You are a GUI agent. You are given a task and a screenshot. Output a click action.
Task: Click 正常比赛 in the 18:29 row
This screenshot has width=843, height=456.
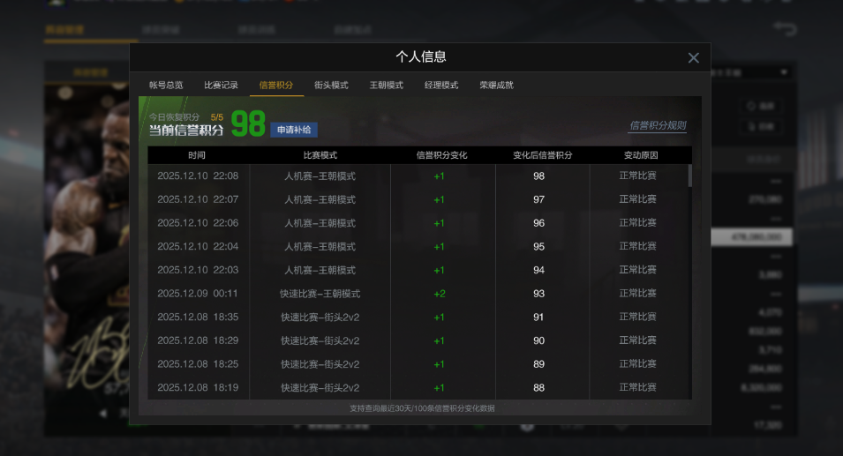coord(637,340)
